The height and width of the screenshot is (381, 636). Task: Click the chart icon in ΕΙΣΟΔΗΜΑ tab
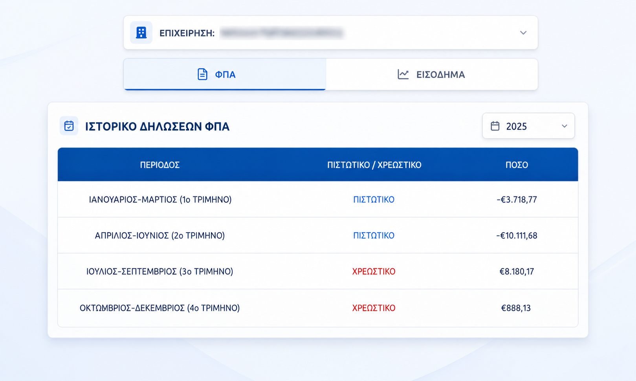pyautogui.click(x=403, y=74)
